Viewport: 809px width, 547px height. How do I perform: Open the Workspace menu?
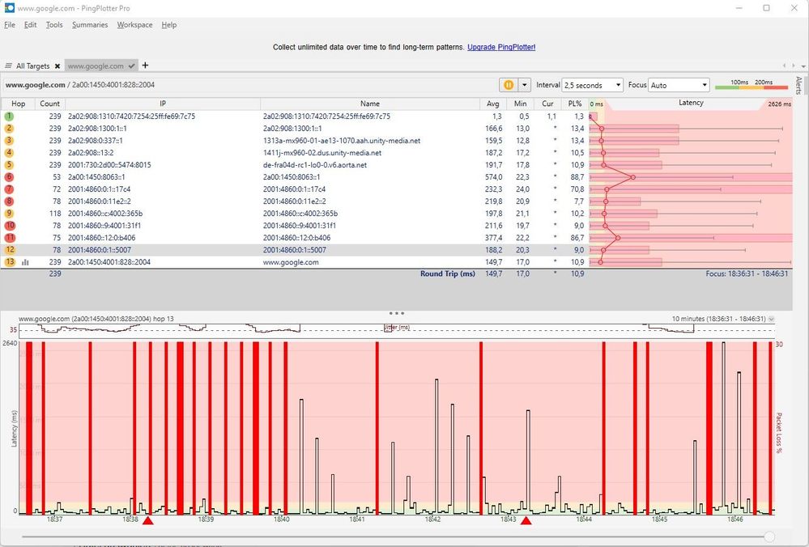(134, 25)
